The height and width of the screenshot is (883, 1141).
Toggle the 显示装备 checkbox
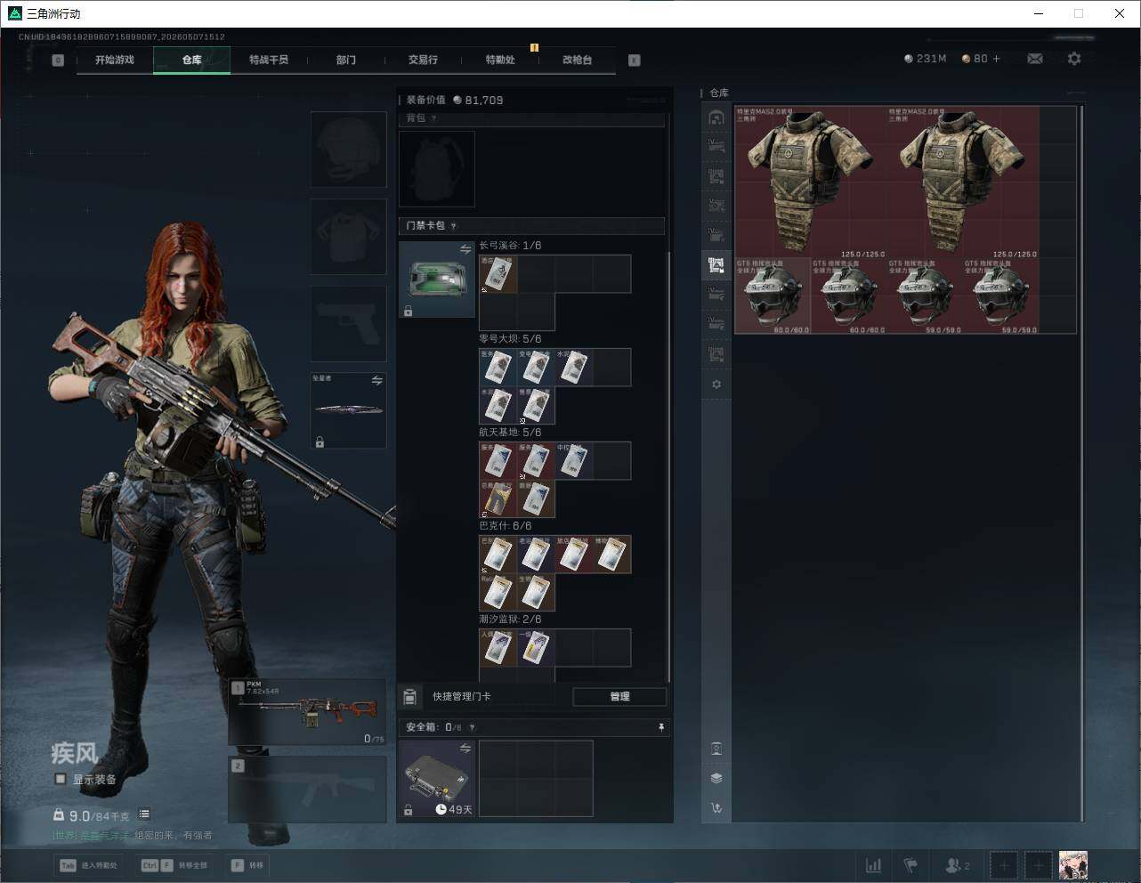coord(61,779)
